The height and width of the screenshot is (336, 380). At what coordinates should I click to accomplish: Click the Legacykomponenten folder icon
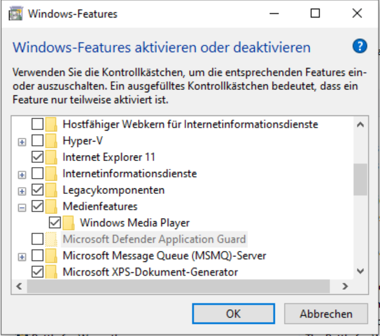[x=51, y=190]
